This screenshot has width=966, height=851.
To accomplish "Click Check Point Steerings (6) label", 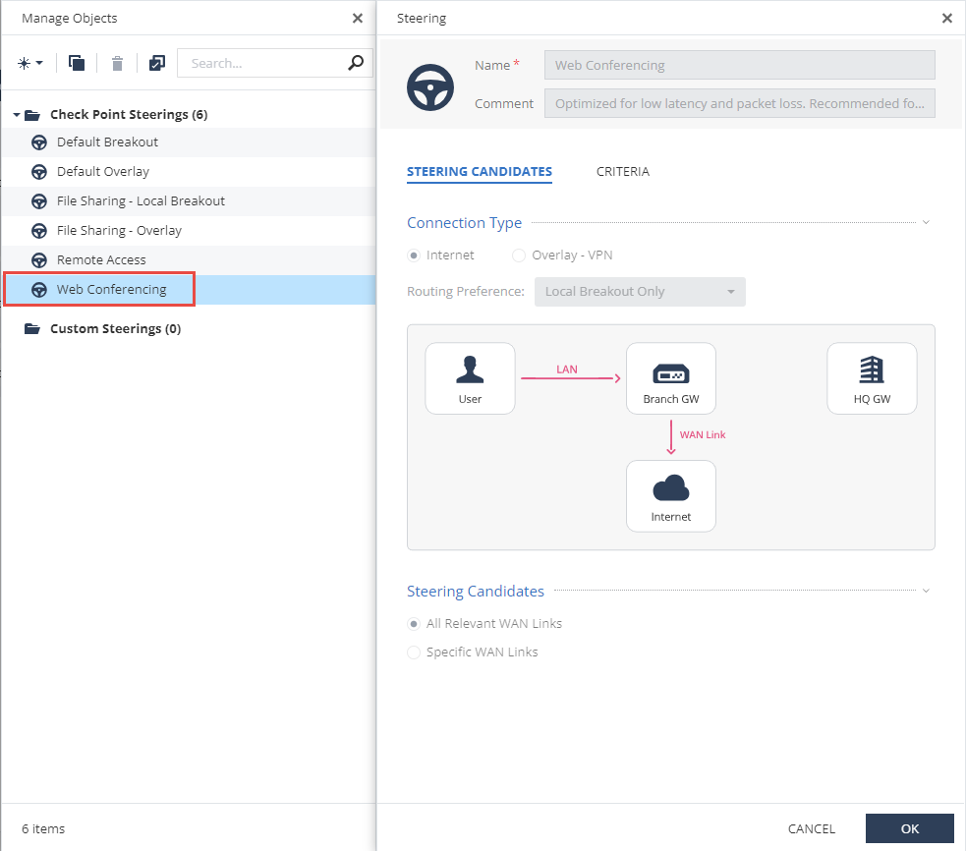I will 129,115.
